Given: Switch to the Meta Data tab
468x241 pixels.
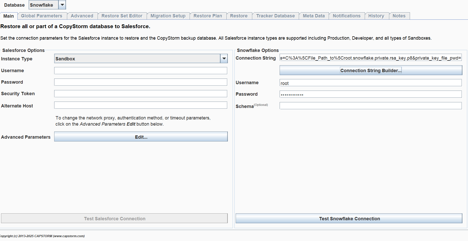Looking at the screenshot, I should click(x=314, y=16).
